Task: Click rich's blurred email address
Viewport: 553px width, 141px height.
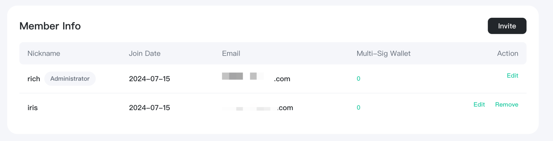Action: click(256, 77)
